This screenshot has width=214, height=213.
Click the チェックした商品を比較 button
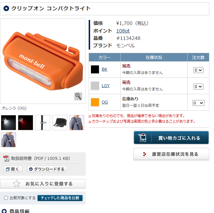(60, 198)
